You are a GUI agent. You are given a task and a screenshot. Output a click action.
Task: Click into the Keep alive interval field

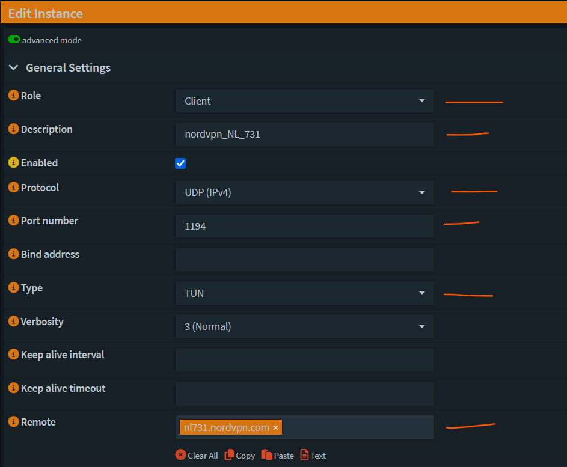tap(304, 360)
